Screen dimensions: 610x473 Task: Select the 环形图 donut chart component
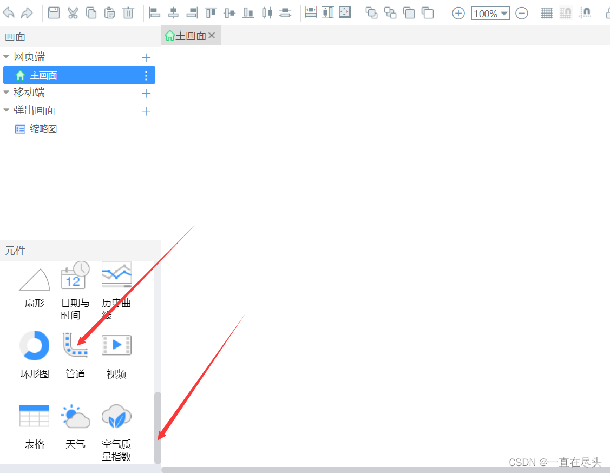tap(35, 354)
